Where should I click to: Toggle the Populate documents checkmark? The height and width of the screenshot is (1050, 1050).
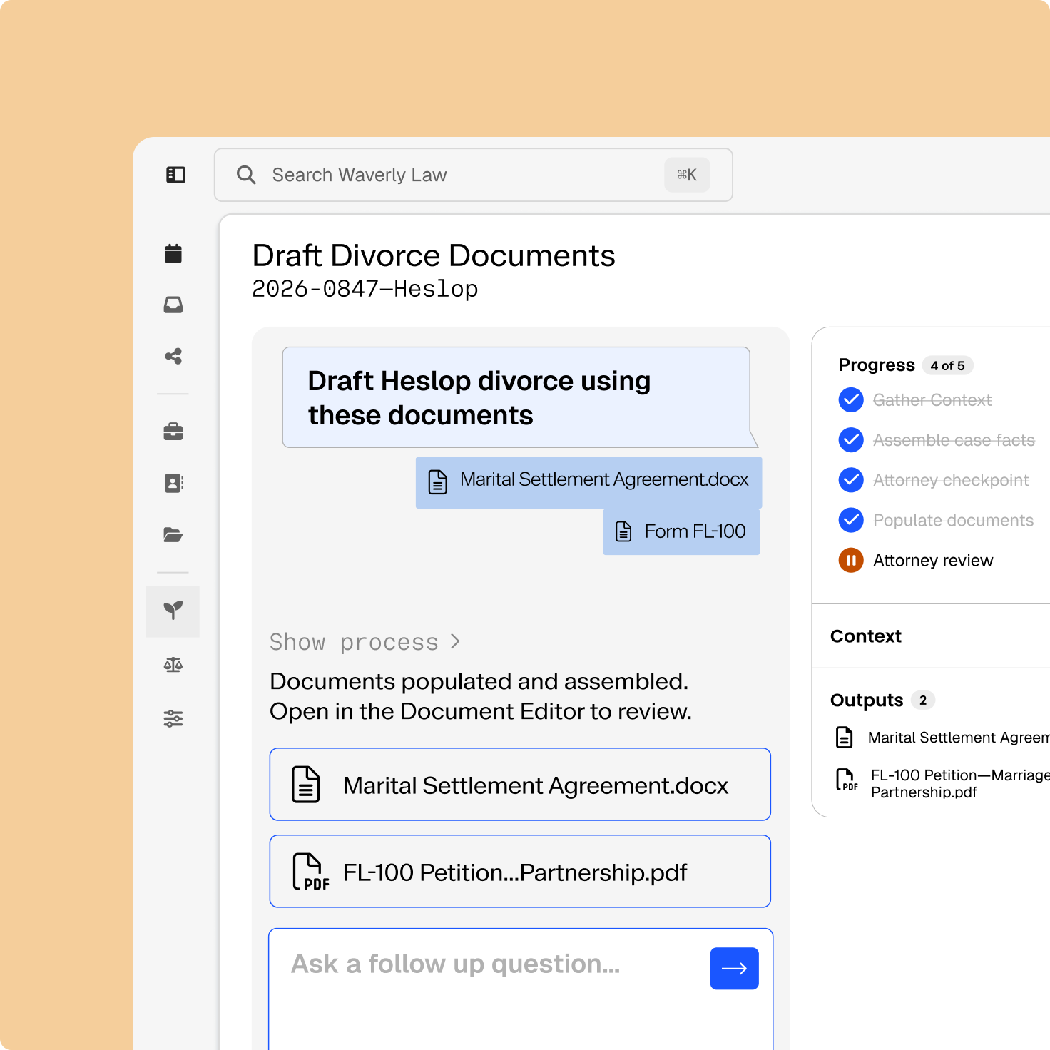(851, 520)
